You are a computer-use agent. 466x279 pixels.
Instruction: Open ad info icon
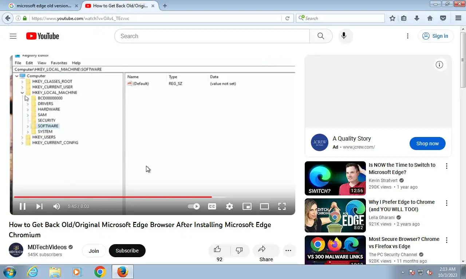(x=439, y=65)
